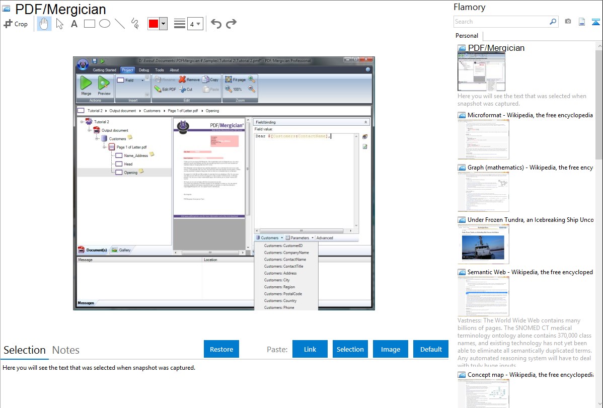Click the Preview icon in screenshot
The height and width of the screenshot is (408, 603).
click(x=104, y=83)
